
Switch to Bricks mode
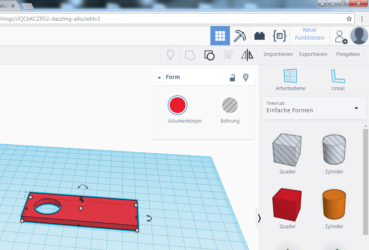[x=260, y=36]
